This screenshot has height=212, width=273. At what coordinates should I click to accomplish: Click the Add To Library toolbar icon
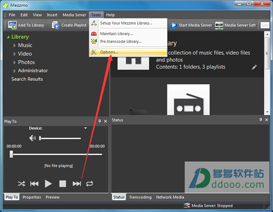tap(12, 25)
